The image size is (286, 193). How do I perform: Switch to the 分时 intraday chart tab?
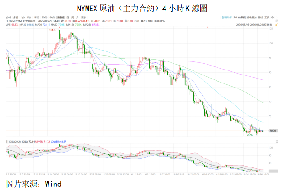9,18
